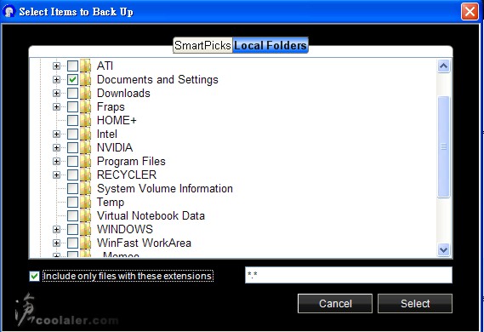Switch to the Local Folders tab
The image size is (484, 332).
click(270, 45)
